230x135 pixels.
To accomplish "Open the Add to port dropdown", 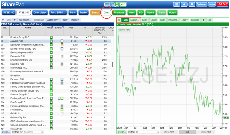I will click(x=53, y=20).
